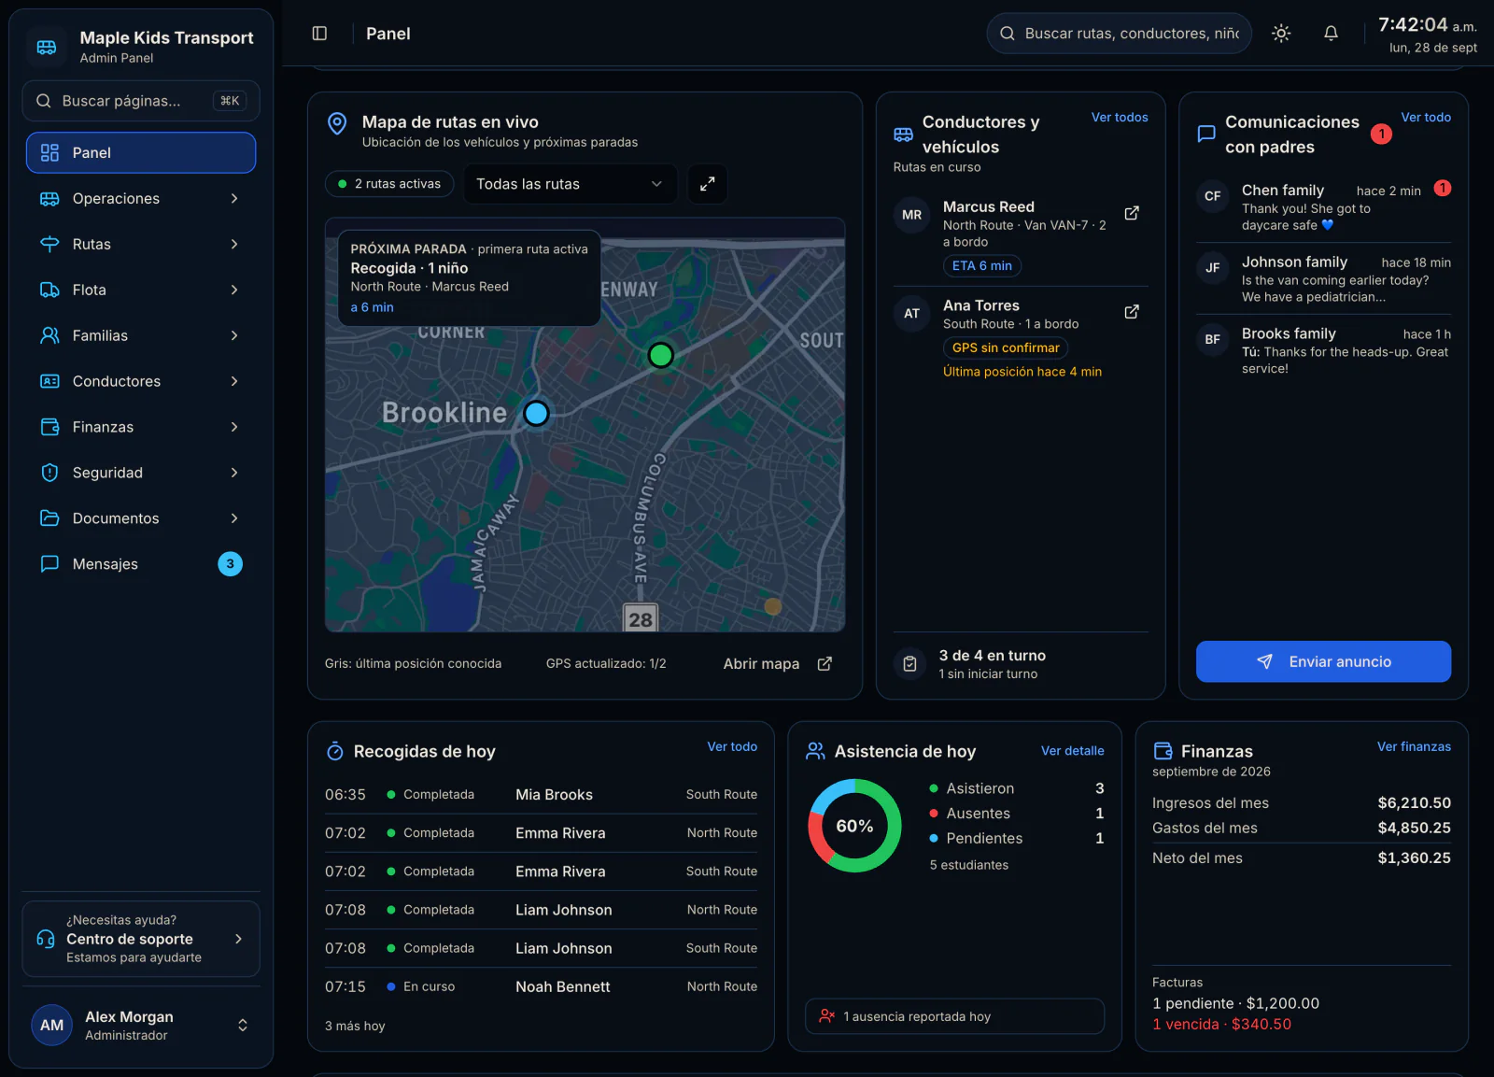Viewport: 1494px width, 1077px height.
Task: Click Abrir mapa link
Action: pyautogui.click(x=777, y=664)
